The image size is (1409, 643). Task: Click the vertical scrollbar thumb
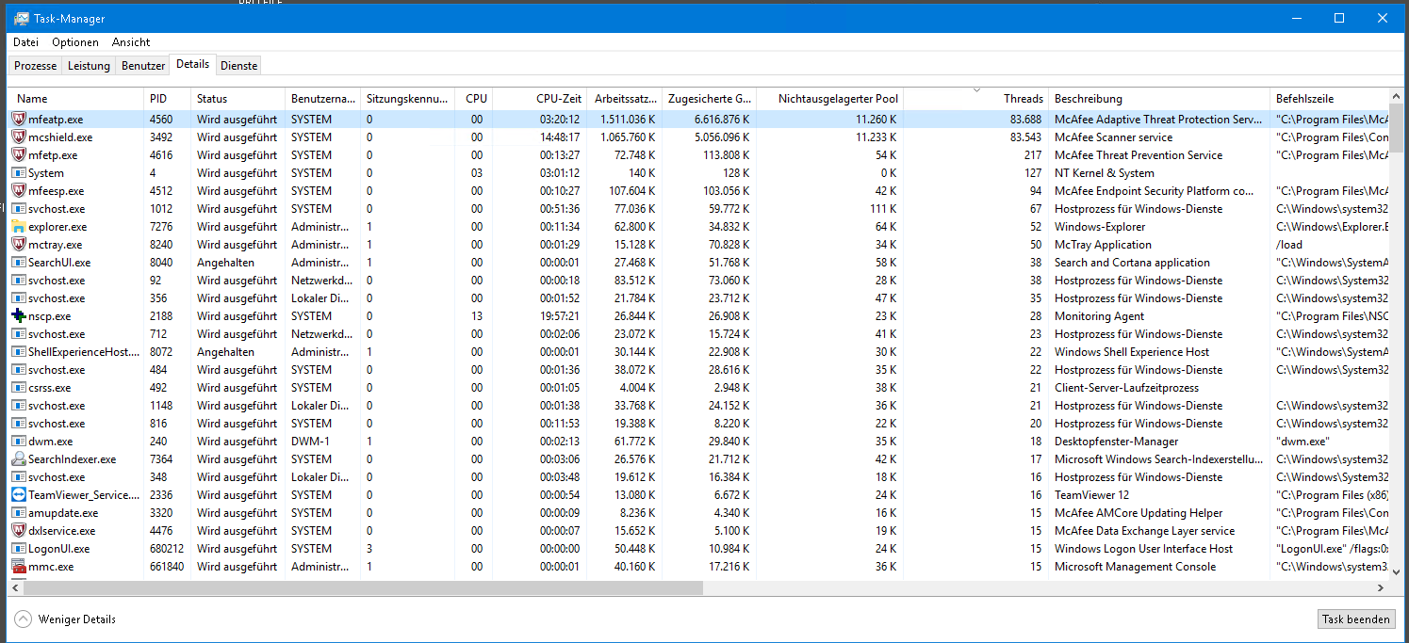click(x=1397, y=128)
